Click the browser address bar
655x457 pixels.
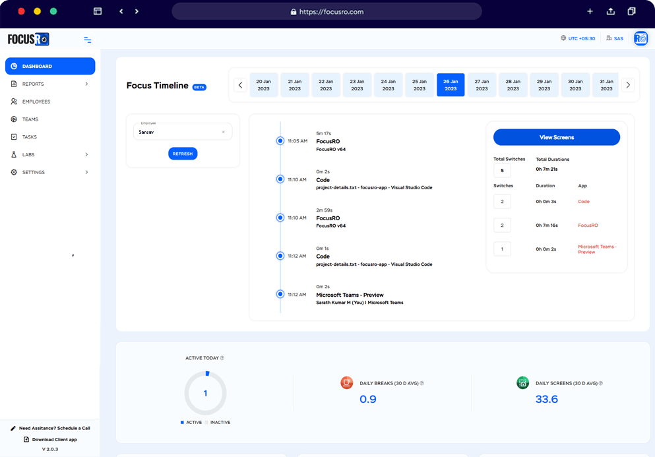(327, 12)
